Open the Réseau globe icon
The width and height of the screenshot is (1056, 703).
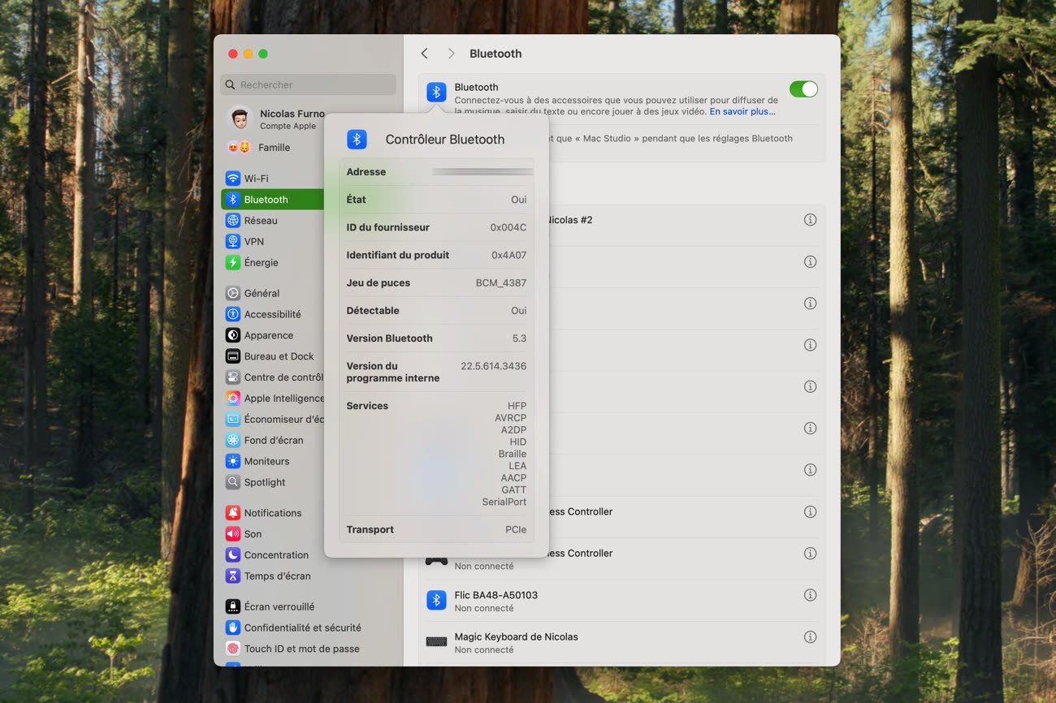coord(233,221)
